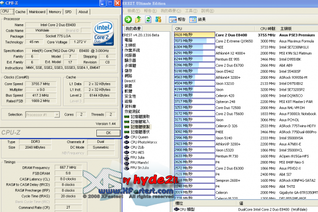
Task: Select 主機板 in EVEREST tree
Action: 130,45
